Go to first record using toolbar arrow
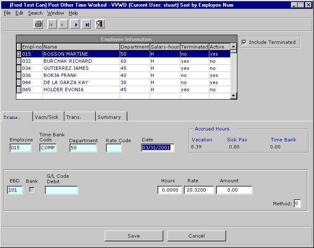 [51, 25]
